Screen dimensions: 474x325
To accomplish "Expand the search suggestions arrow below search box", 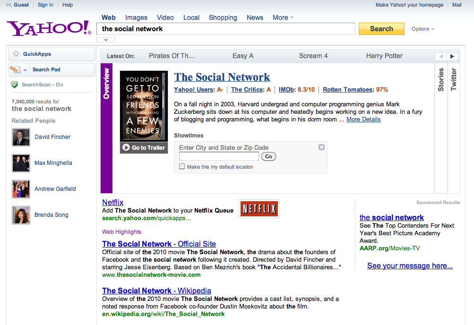I will [106, 40].
